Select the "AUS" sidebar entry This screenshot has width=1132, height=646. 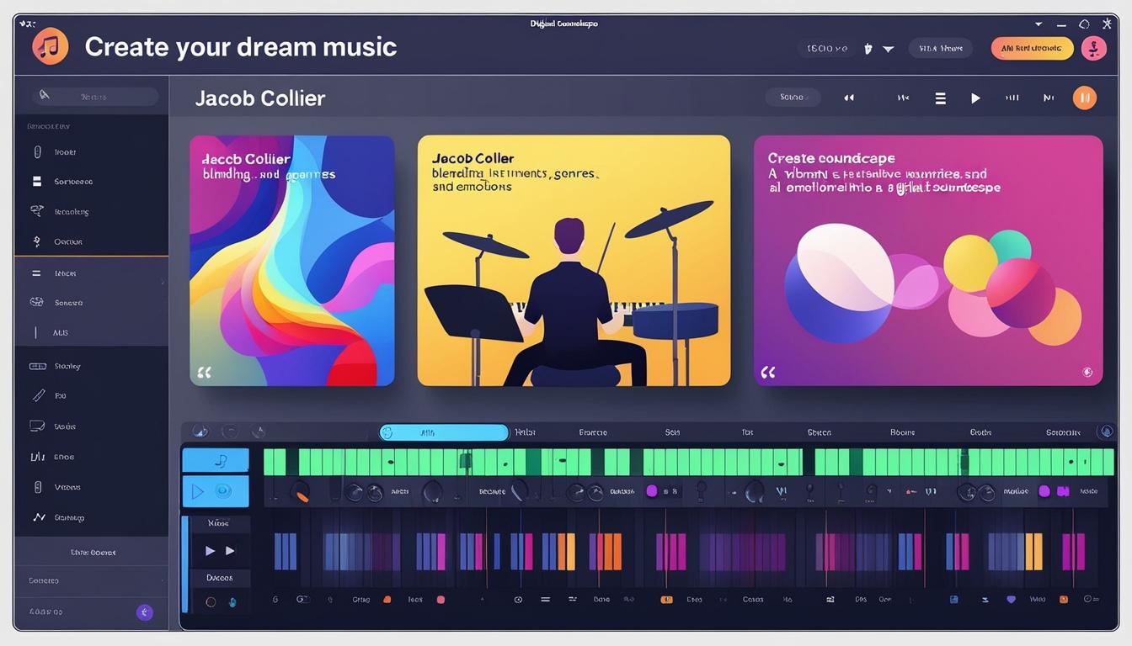91,332
